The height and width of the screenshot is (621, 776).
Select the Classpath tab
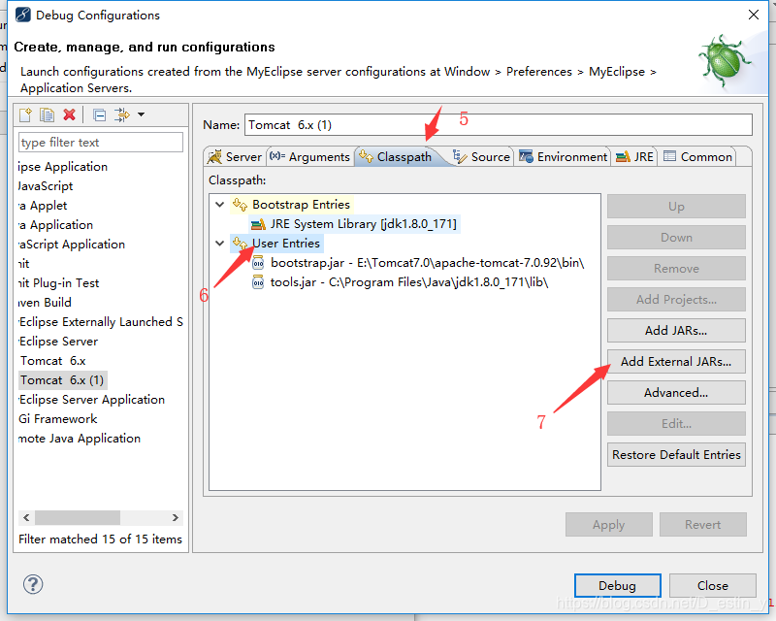pos(396,157)
